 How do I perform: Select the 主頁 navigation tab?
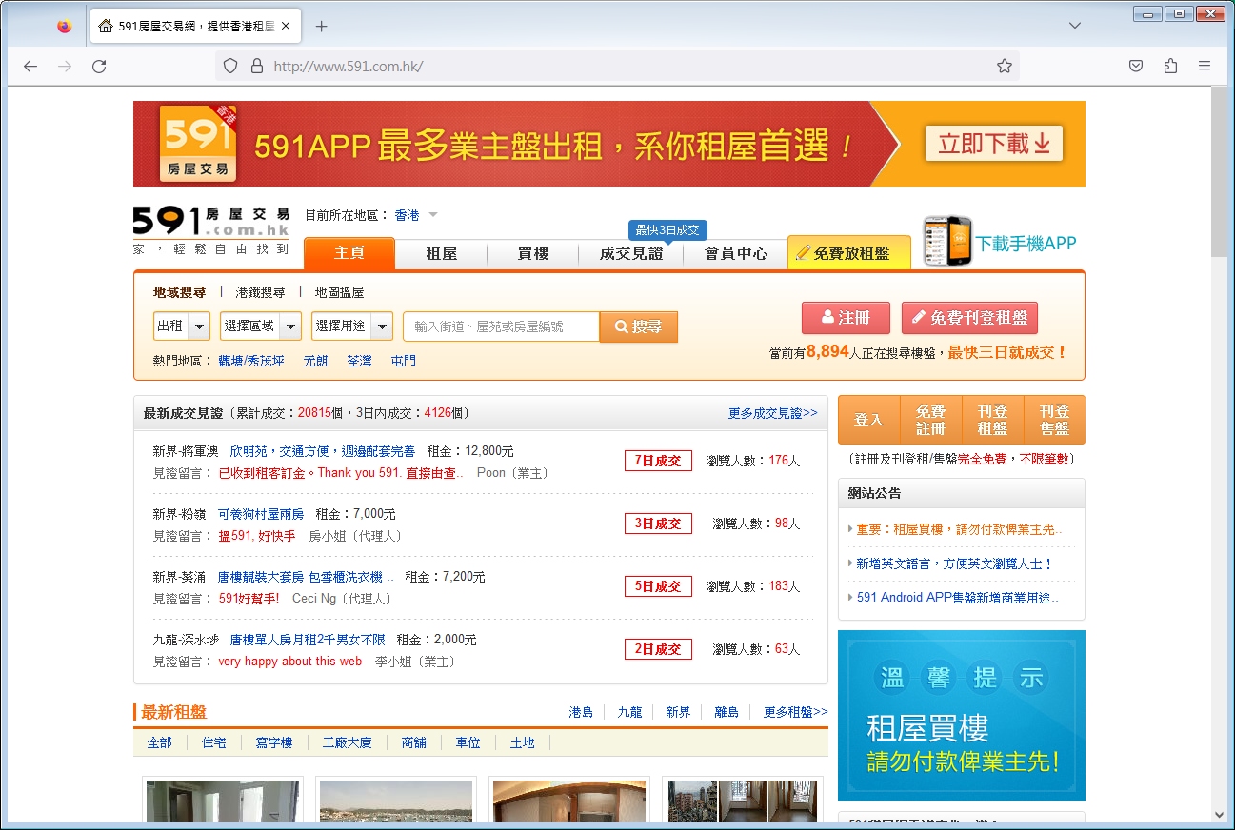(349, 254)
